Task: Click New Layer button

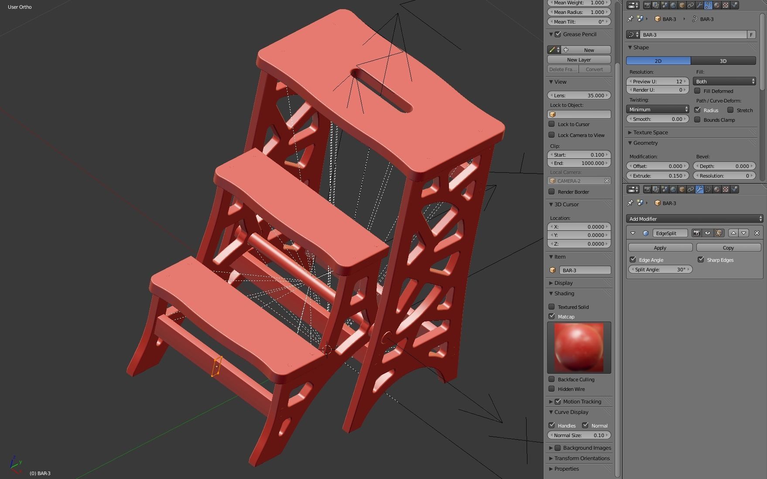Action: [x=579, y=59]
